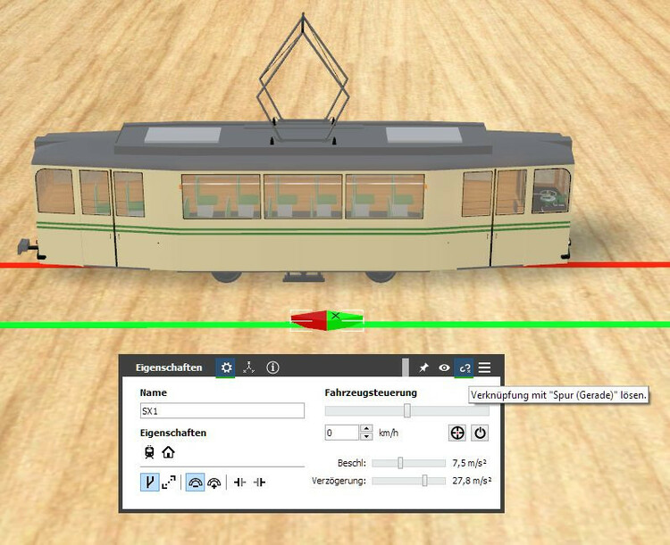Click the 27,8 m/s² deceleration value

[x=472, y=481]
